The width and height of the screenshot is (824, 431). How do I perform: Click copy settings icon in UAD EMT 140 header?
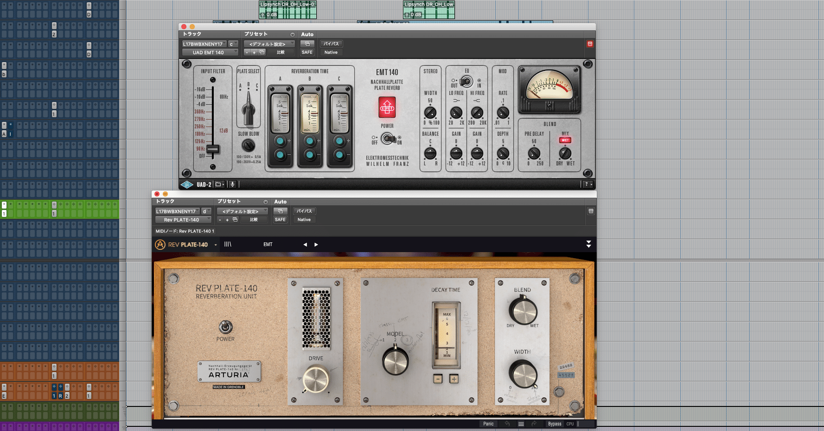point(262,52)
